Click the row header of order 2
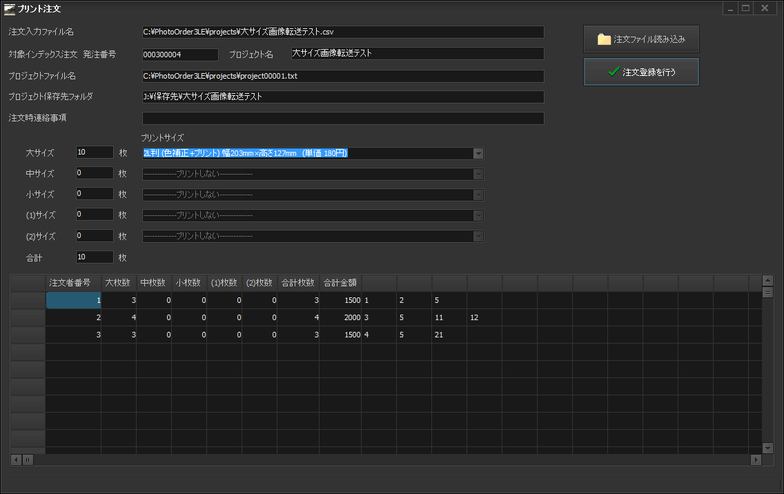 pyautogui.click(x=28, y=317)
